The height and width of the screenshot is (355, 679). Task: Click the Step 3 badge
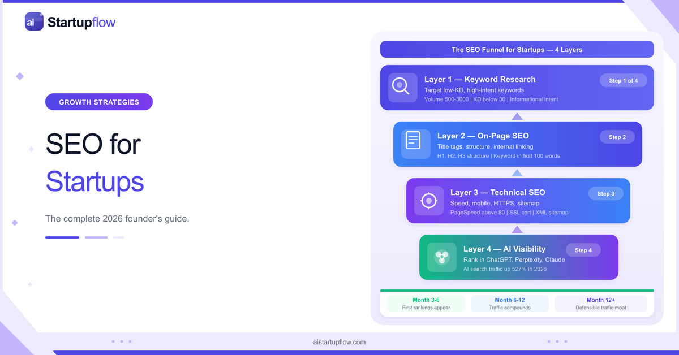(606, 193)
